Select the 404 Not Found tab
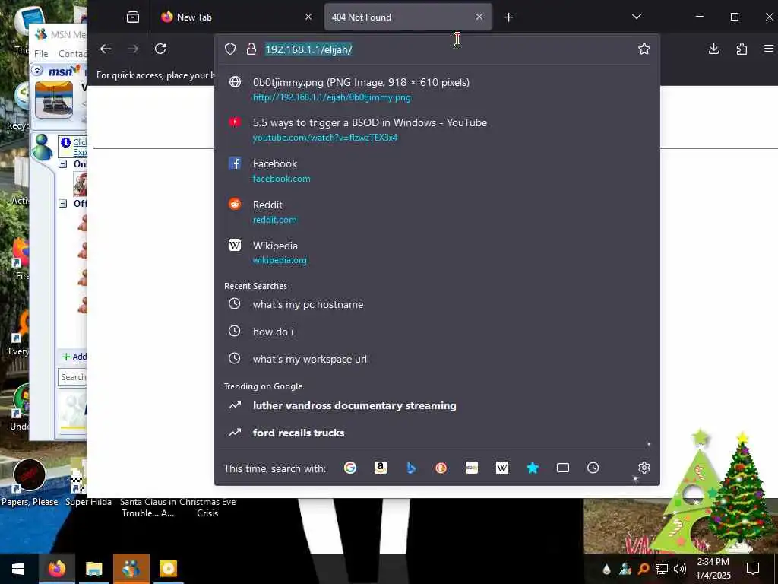778x584 pixels. [x=408, y=17]
